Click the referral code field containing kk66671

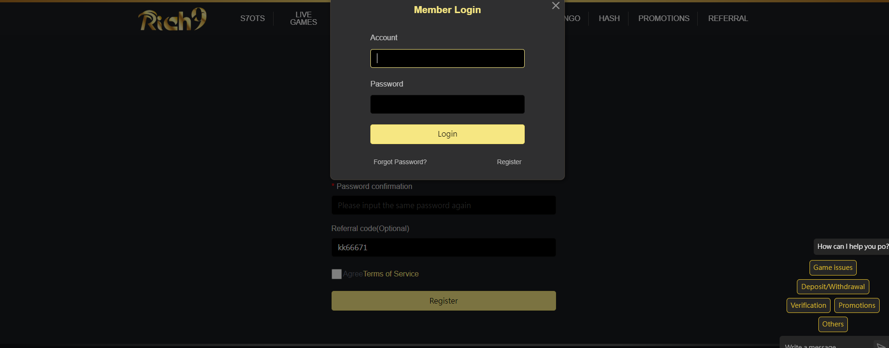click(443, 247)
